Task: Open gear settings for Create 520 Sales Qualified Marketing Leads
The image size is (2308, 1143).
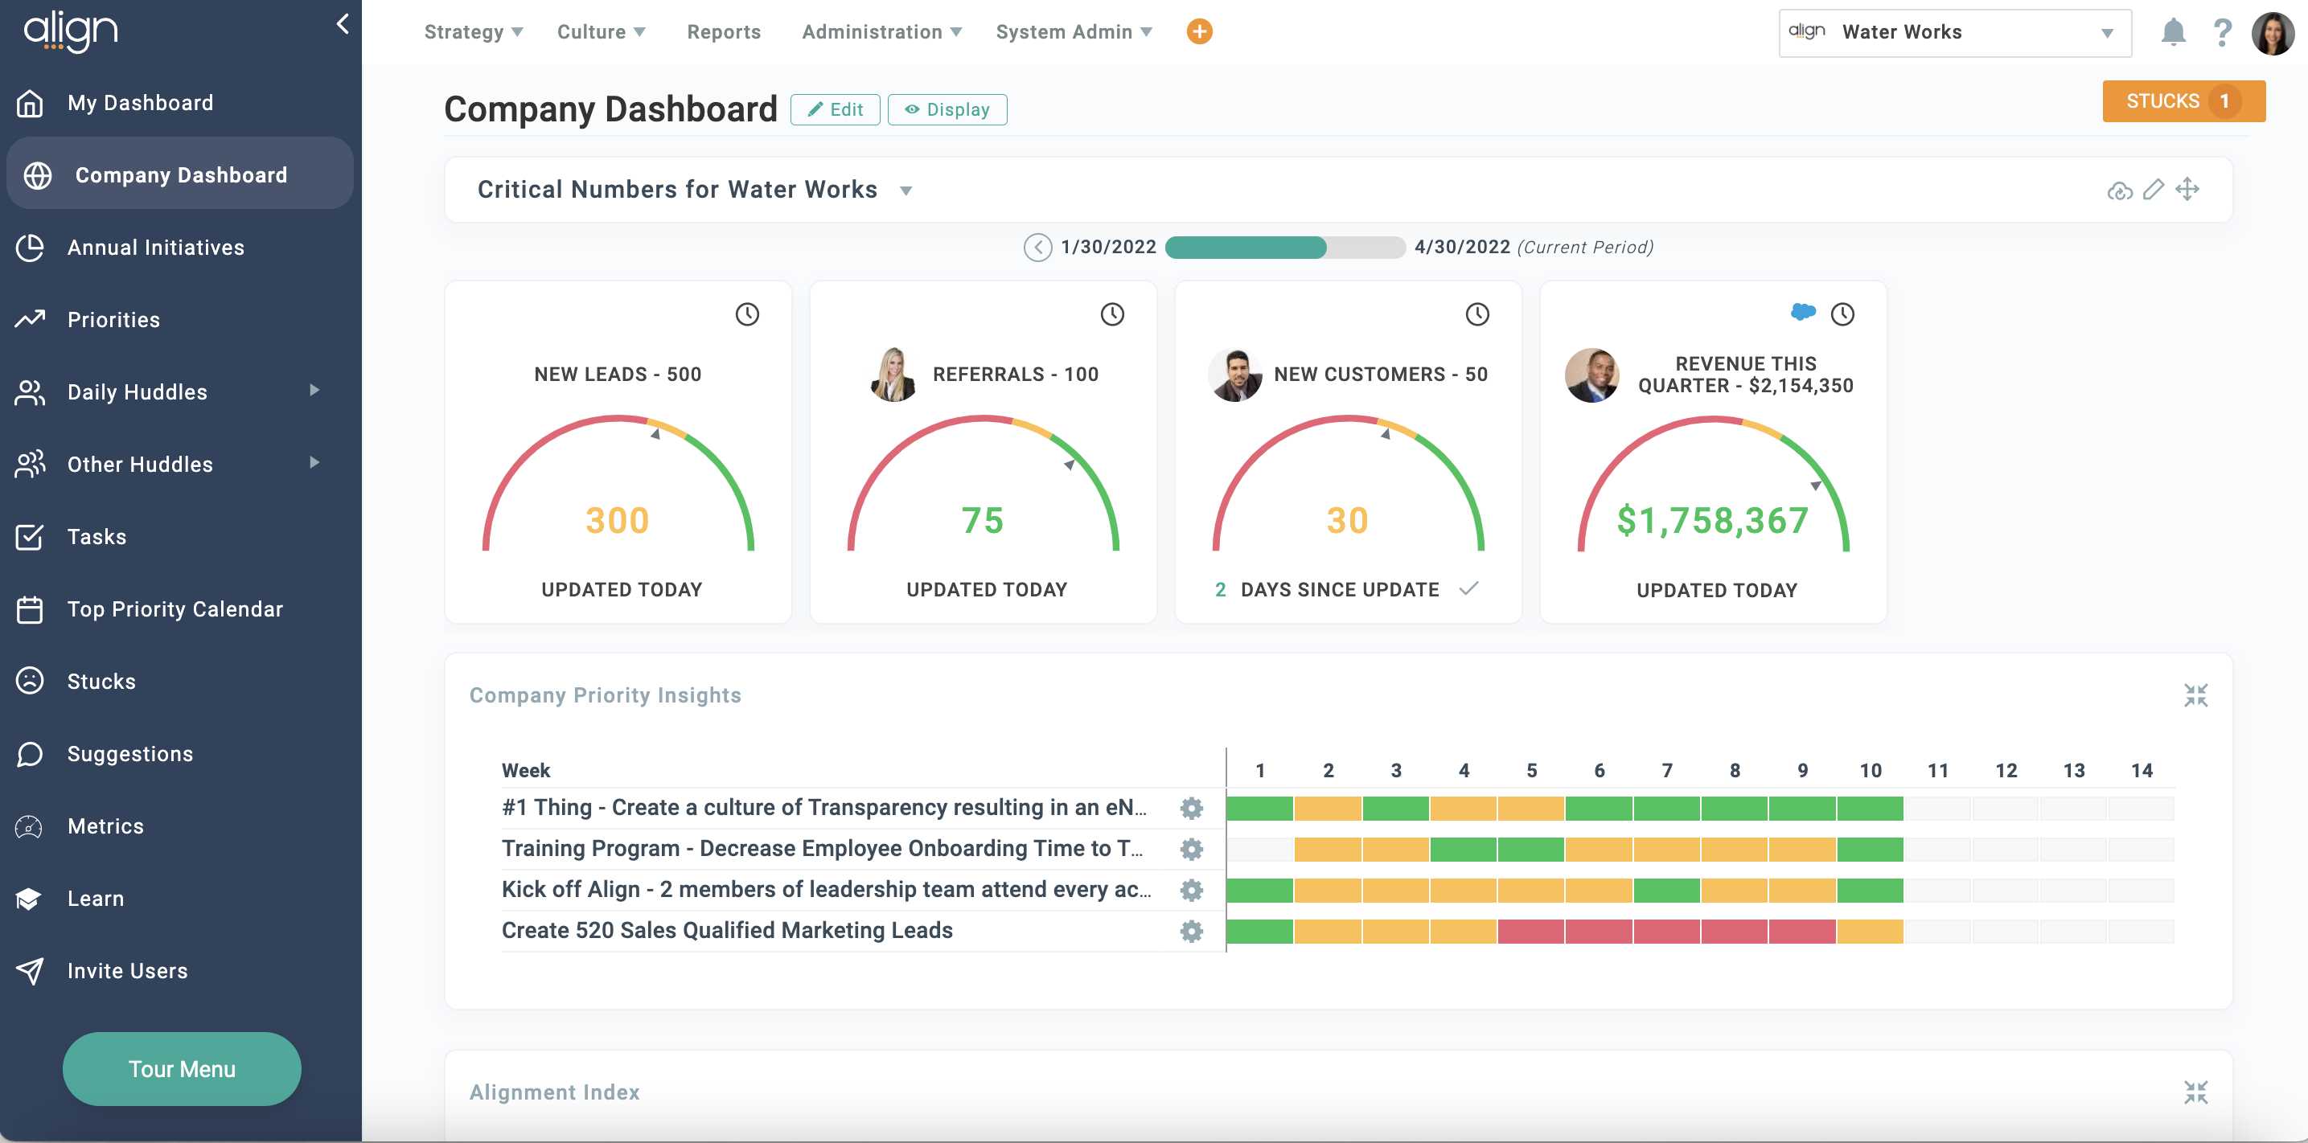Action: pos(1191,931)
